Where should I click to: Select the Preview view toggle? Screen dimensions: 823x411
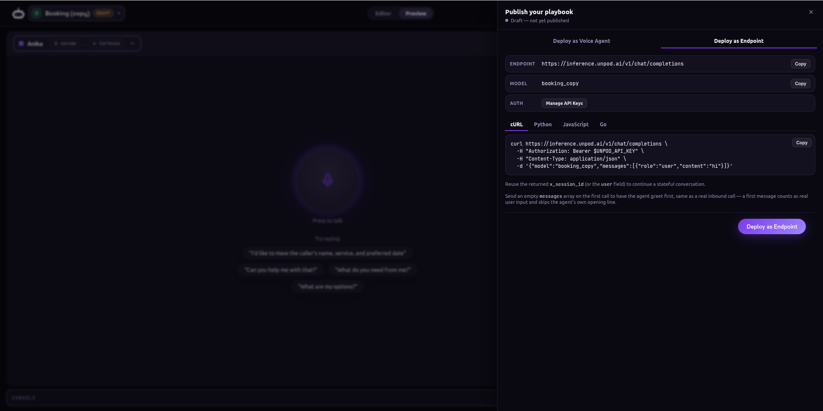tap(416, 14)
